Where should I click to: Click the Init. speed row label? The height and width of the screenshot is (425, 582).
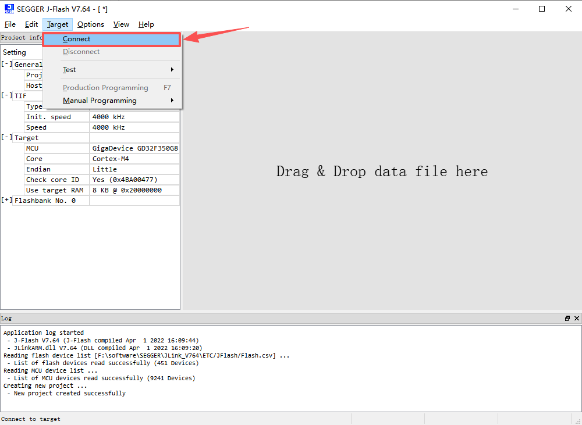[x=57, y=117]
